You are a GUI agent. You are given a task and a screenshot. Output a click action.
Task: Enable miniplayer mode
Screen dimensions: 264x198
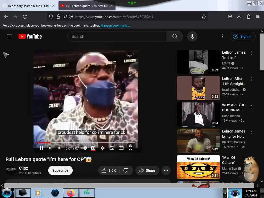pyautogui.click(x=112, y=148)
